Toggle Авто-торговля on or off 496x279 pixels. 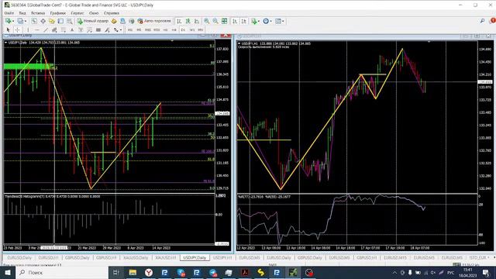pyautogui.click(x=154, y=21)
